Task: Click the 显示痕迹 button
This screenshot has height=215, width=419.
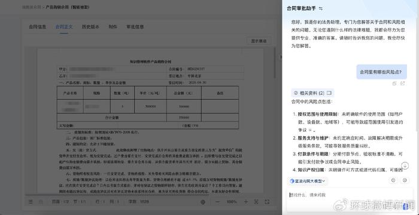Action: (x=259, y=41)
